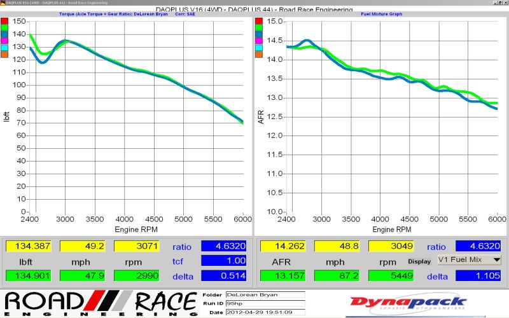Click the Fuel Mixture Graph title
509x318 pixels.
(382, 13)
